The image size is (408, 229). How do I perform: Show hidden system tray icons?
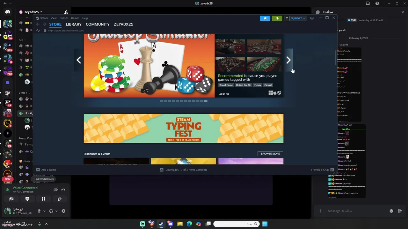pos(46,224)
